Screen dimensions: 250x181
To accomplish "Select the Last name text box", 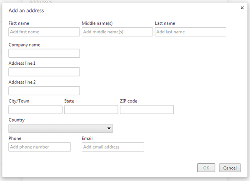I will pos(190,32).
